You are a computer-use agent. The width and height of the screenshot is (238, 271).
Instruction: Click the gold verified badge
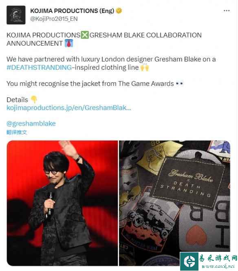pos(119,11)
